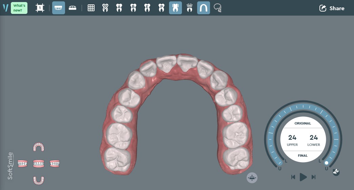Image resolution: width=354 pixels, height=190 pixels.
Task: Click the What's new? badge
Action: click(19, 8)
